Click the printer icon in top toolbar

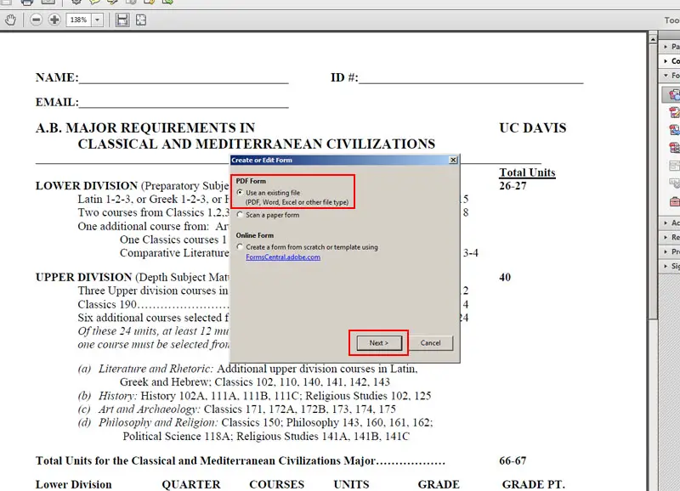point(27,3)
